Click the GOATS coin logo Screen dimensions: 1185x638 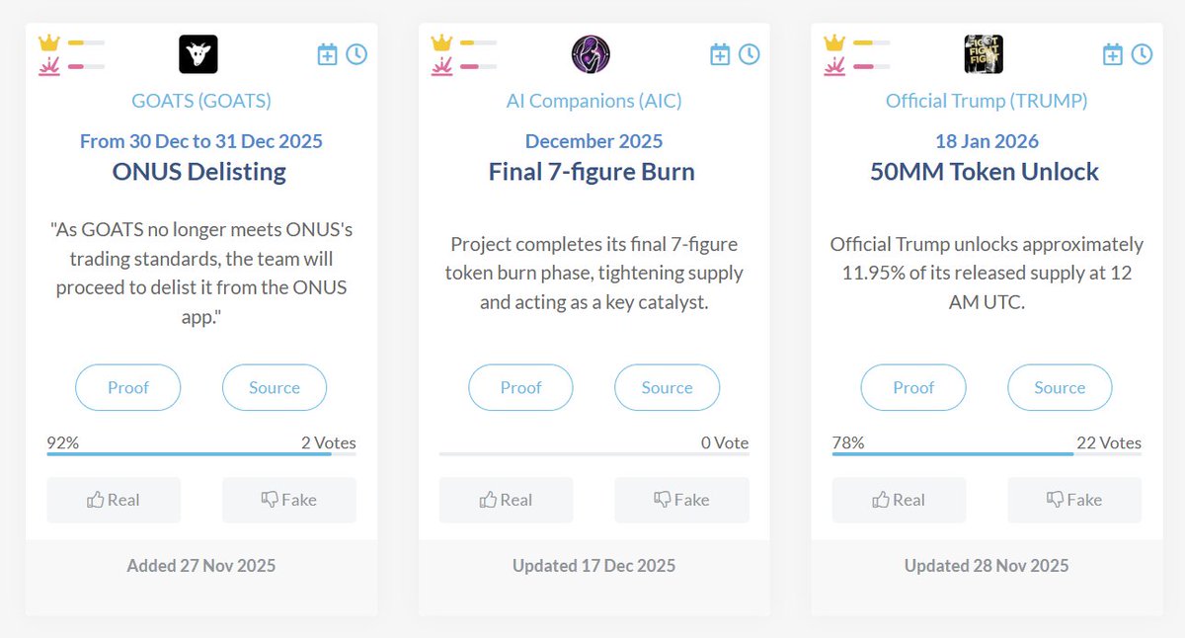pos(198,54)
